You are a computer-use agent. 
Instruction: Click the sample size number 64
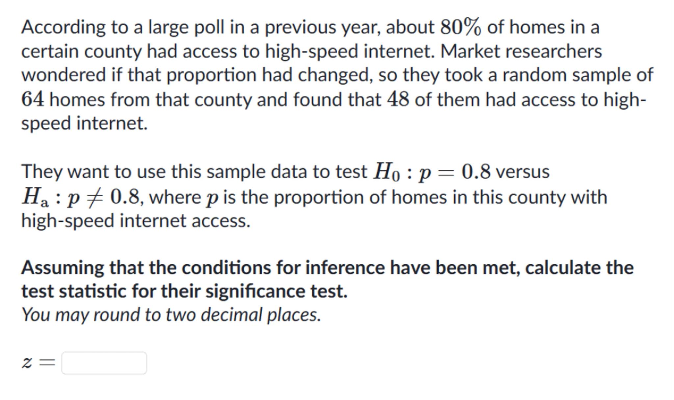(x=32, y=99)
